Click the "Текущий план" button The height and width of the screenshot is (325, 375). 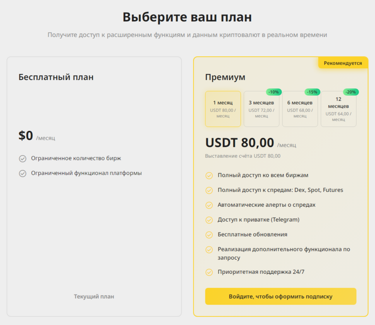(x=94, y=296)
